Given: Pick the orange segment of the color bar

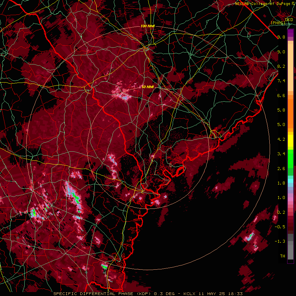Looking at the screenshot, I should (290, 113).
